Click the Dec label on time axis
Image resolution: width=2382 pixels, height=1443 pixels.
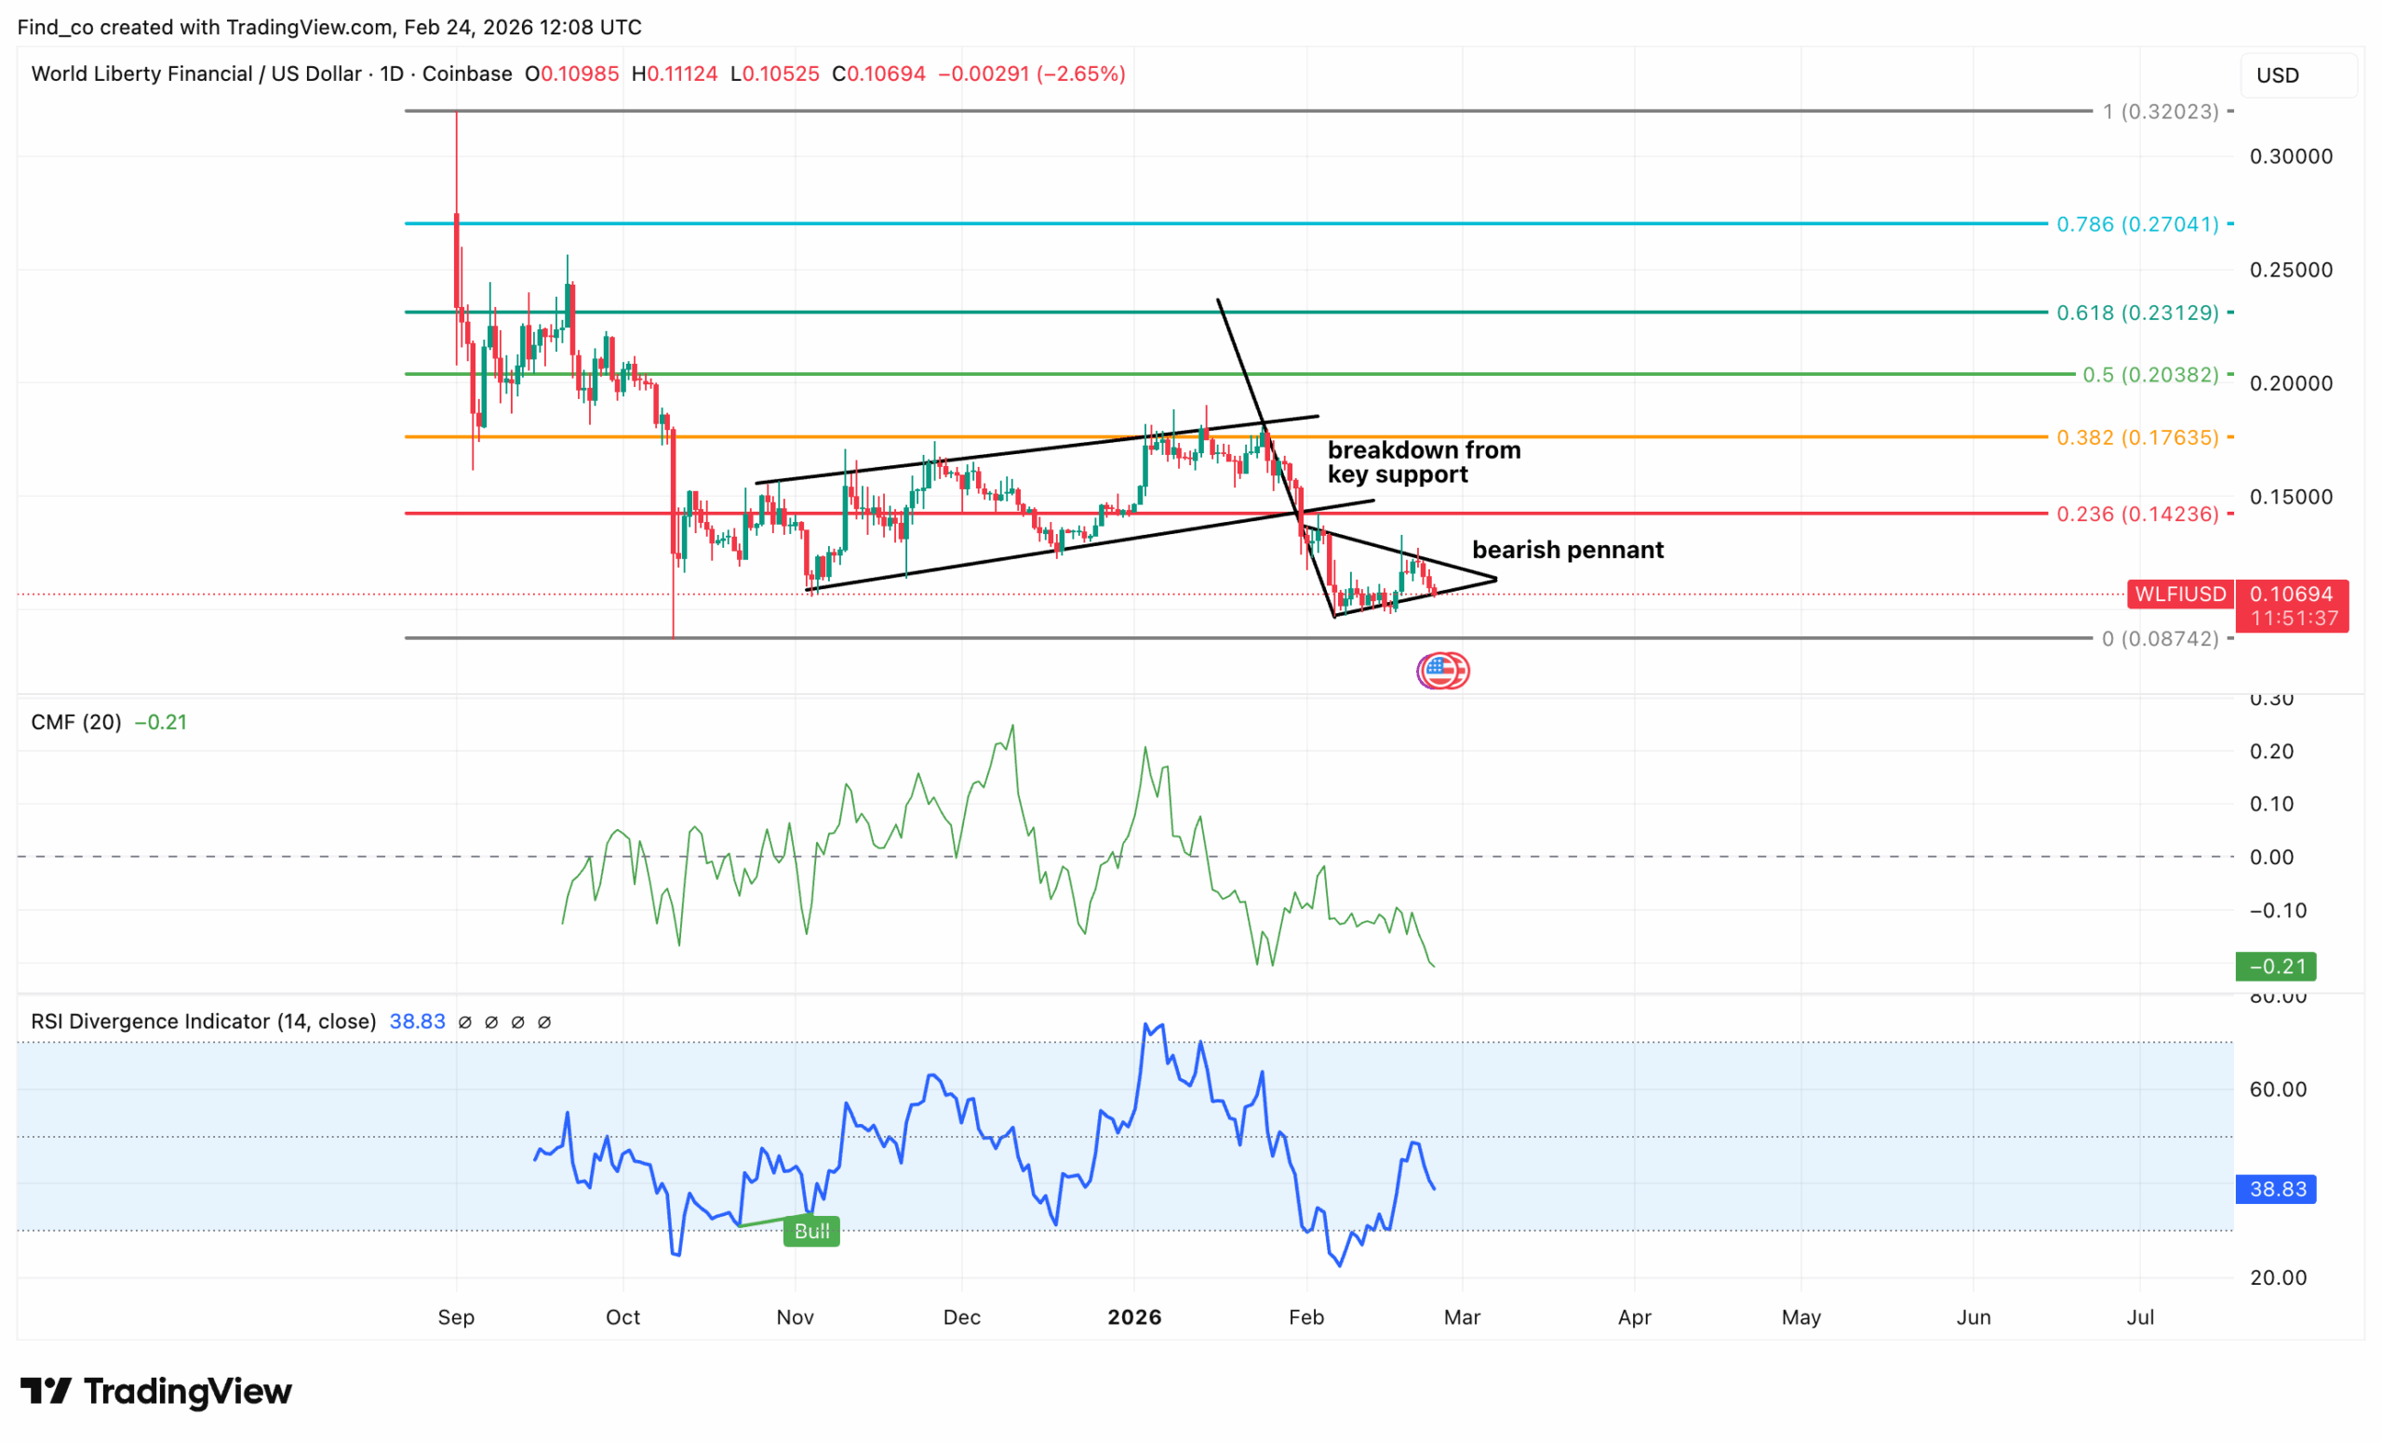pyautogui.click(x=962, y=1317)
